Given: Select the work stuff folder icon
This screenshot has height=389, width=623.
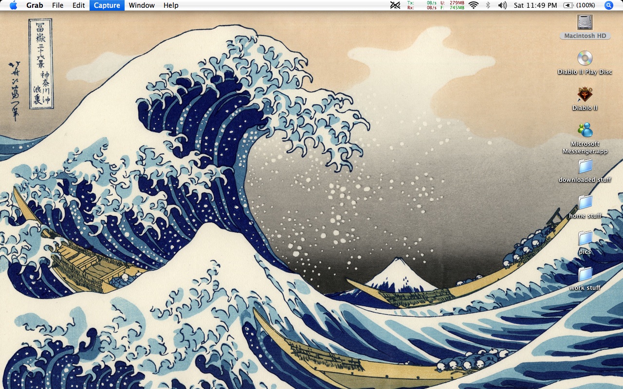Looking at the screenshot, I should 585,274.
